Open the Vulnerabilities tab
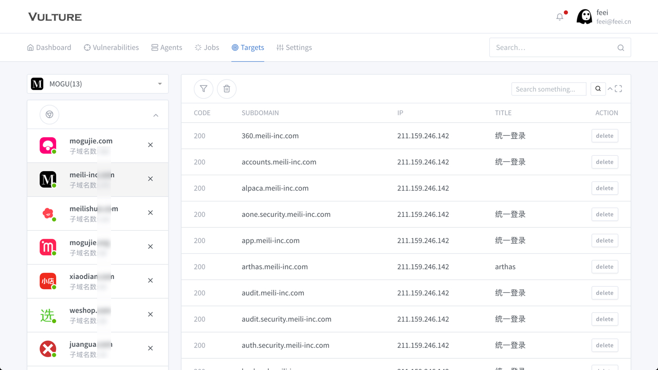The width and height of the screenshot is (658, 370). point(111,47)
